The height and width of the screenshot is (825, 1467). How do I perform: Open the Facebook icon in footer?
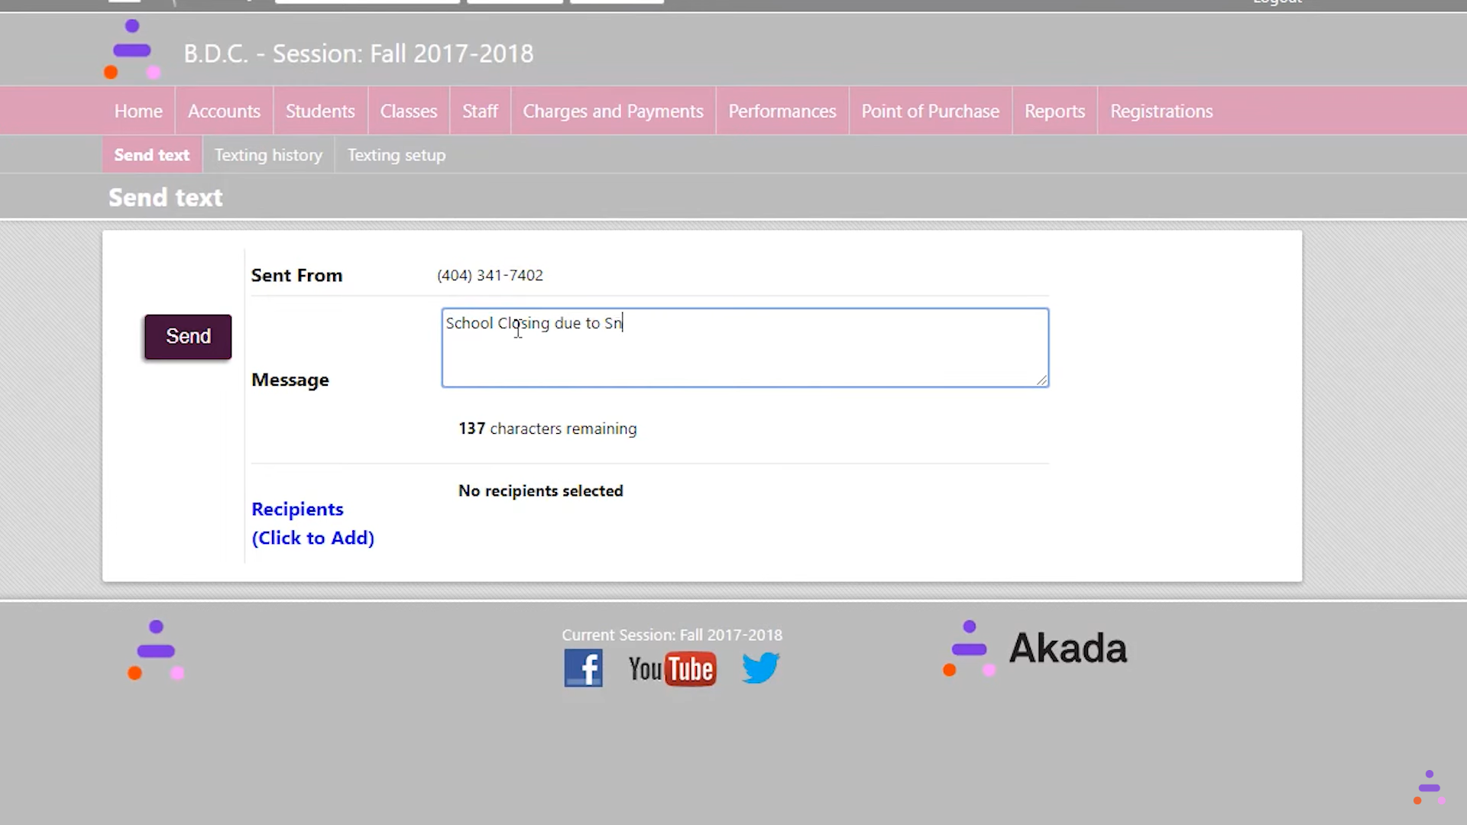pyautogui.click(x=583, y=668)
